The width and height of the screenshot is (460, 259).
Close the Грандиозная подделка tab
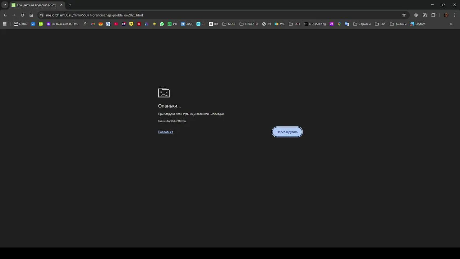pos(61,5)
